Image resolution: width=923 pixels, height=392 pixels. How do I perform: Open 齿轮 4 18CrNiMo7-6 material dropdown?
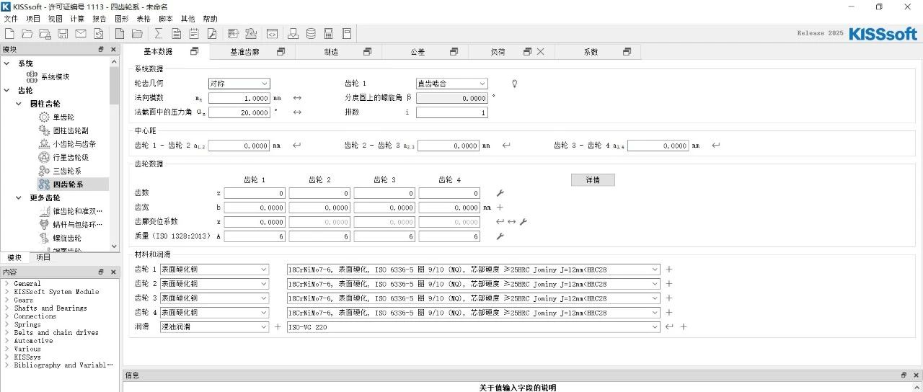[473, 313]
